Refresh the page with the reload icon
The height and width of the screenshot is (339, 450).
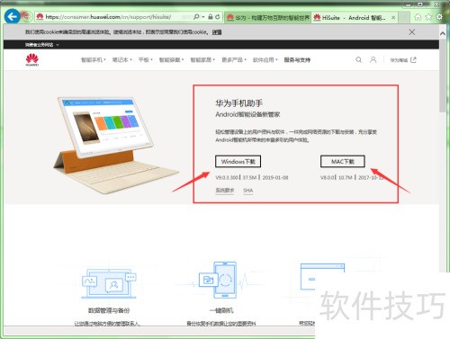point(218,17)
